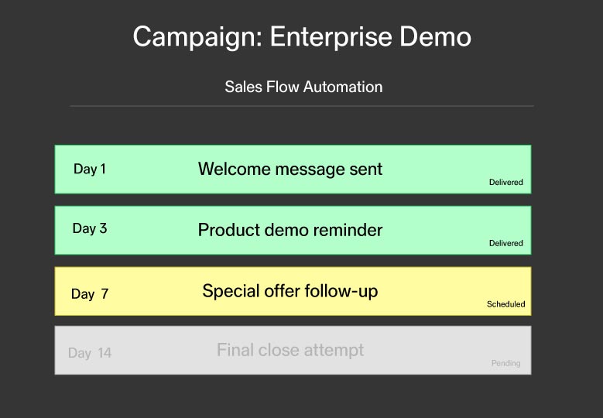Click the "Scheduled" status label
This screenshot has width=603, height=418.
coord(505,304)
